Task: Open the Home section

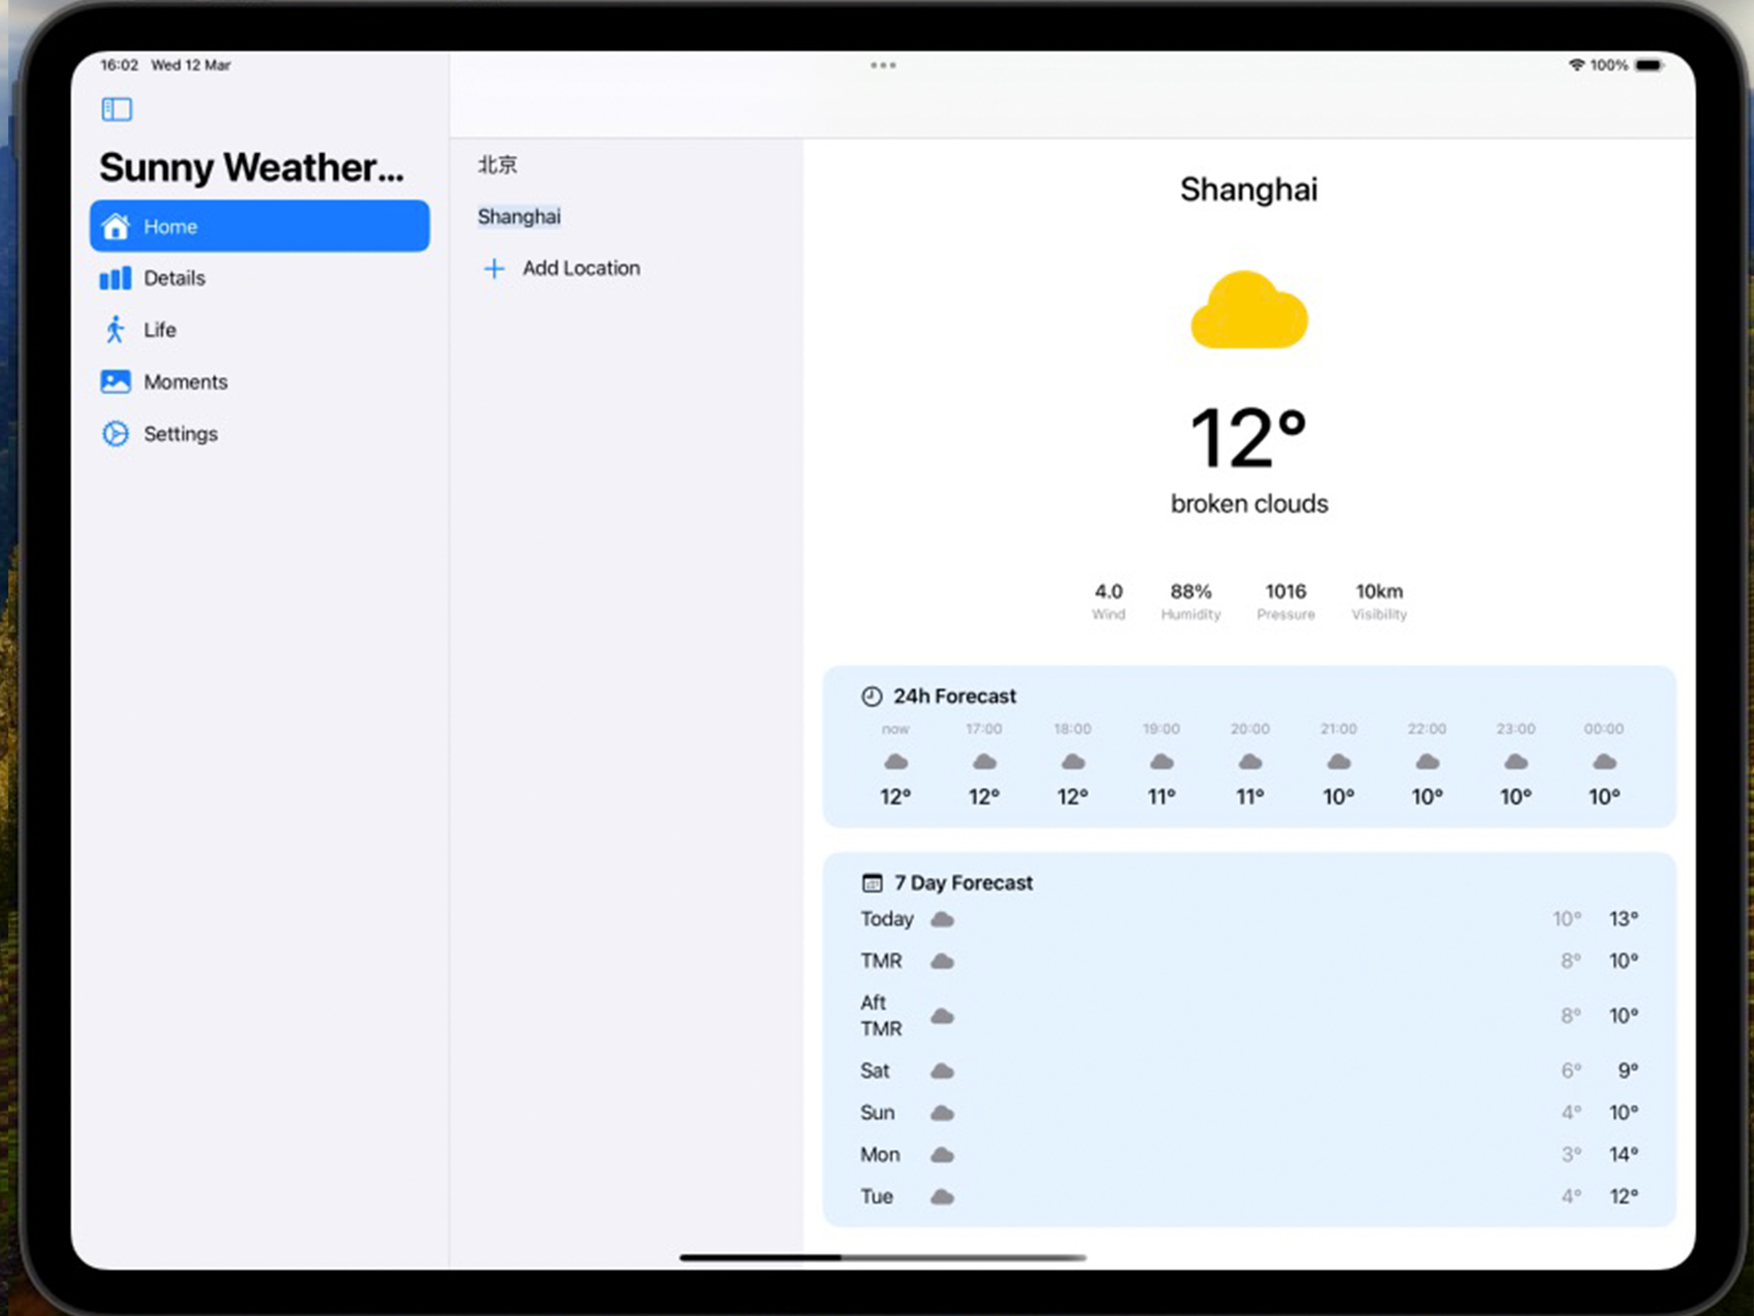Action: [259, 226]
